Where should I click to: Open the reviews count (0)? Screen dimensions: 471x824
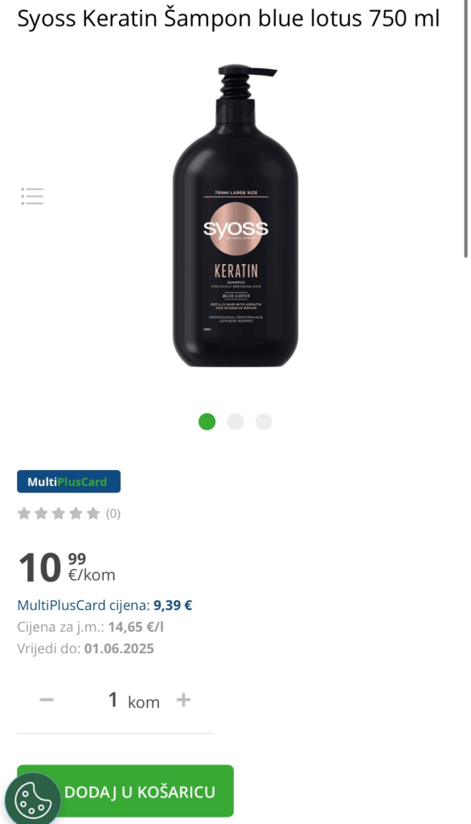tap(113, 513)
